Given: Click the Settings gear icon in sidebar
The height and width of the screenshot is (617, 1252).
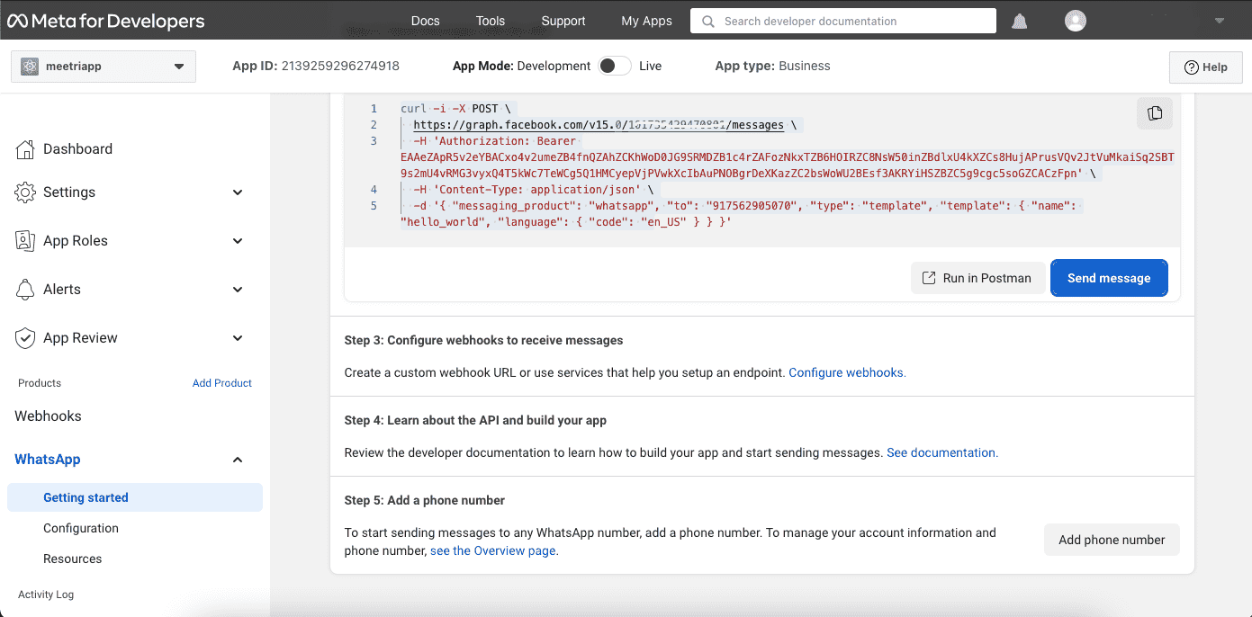Looking at the screenshot, I should click(x=25, y=192).
